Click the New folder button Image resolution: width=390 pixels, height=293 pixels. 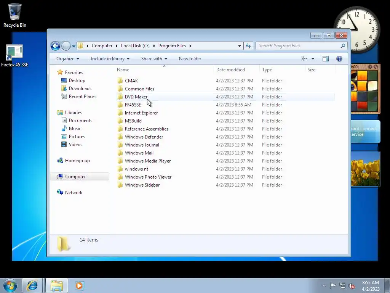(190, 59)
